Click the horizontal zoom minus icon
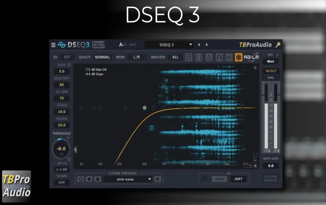This screenshot has width=326, height=205. 246,165
